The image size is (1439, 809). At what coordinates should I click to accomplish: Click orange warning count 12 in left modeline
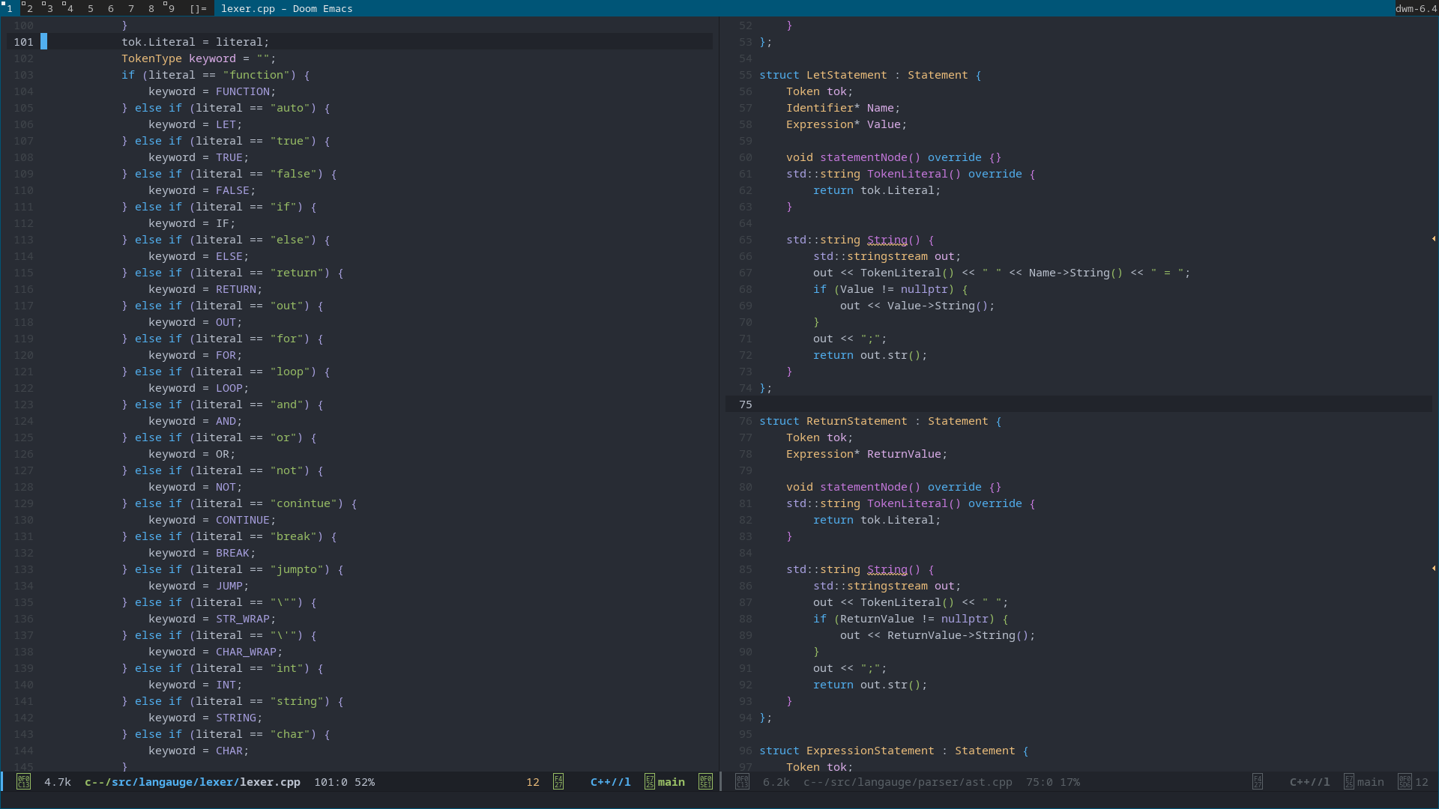coord(533,782)
